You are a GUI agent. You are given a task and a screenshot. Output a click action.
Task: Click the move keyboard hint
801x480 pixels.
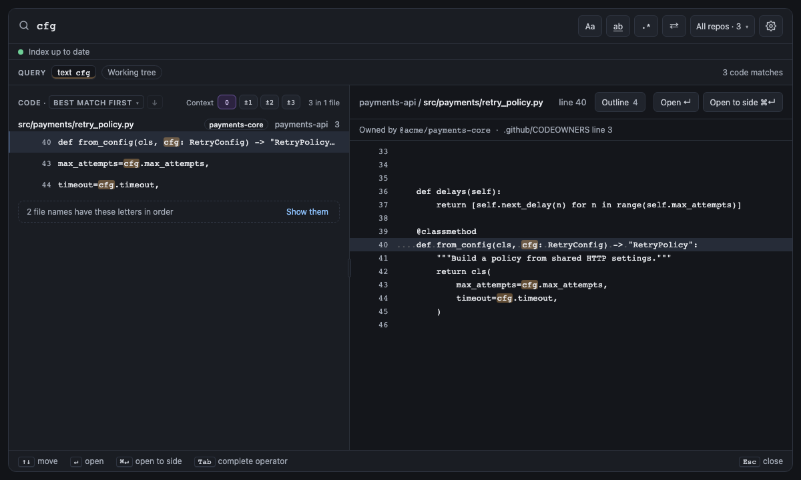click(38, 461)
